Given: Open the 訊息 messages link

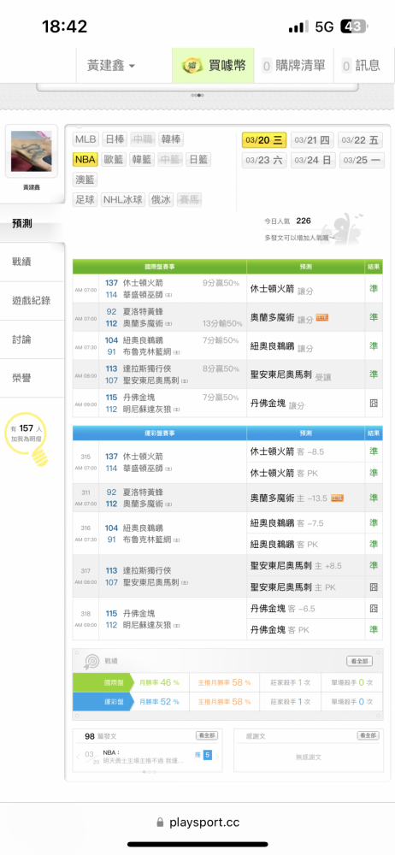Looking at the screenshot, I should pos(361,66).
